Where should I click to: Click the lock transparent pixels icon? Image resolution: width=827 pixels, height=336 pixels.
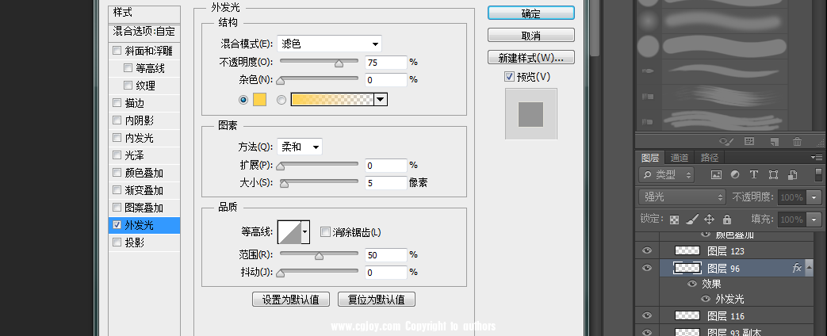point(675,220)
